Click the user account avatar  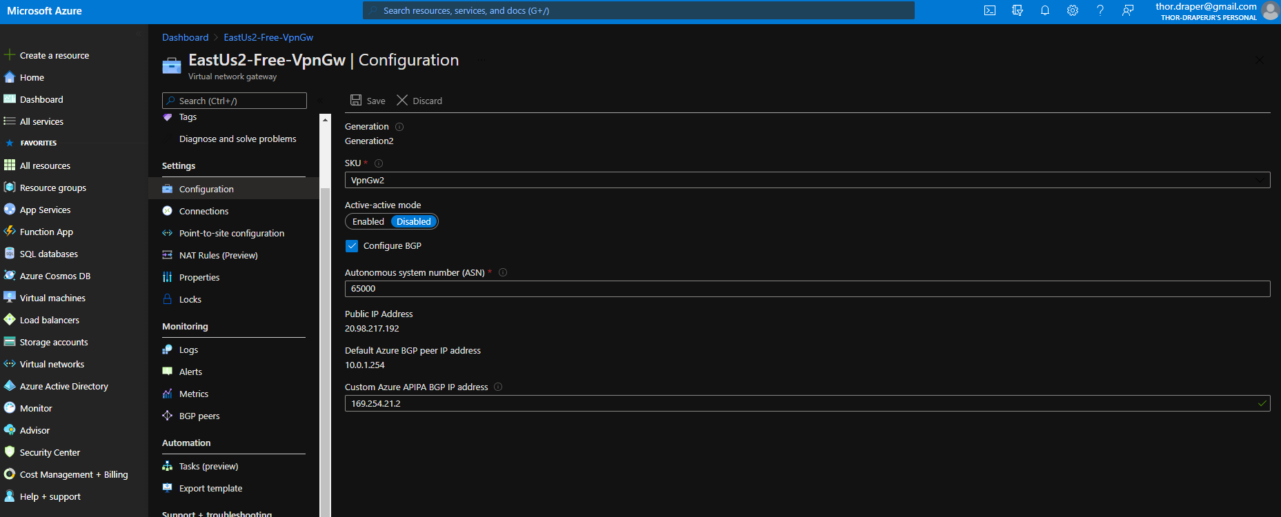click(1271, 10)
